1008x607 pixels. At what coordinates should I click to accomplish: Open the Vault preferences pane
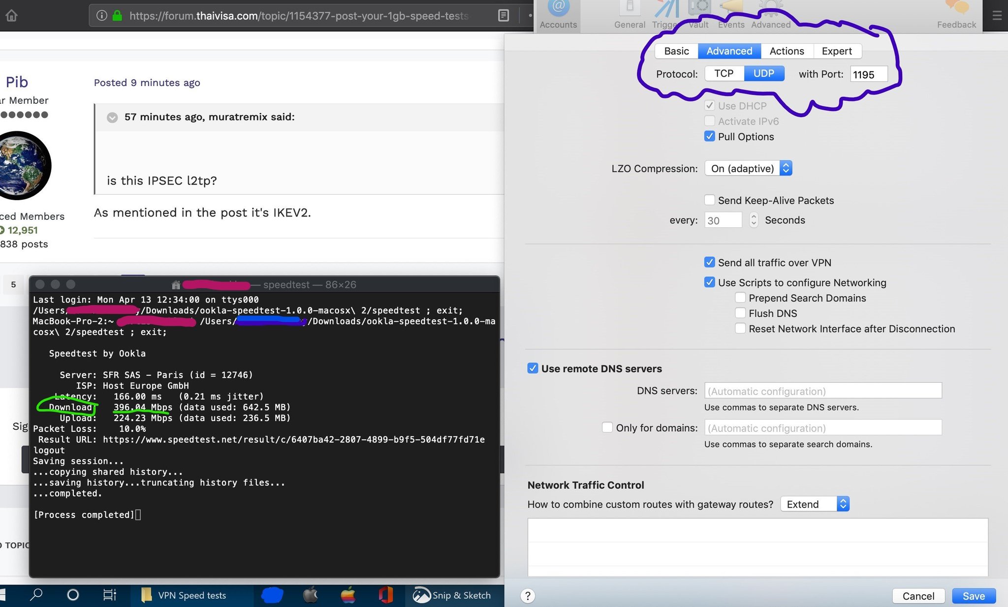[698, 16]
